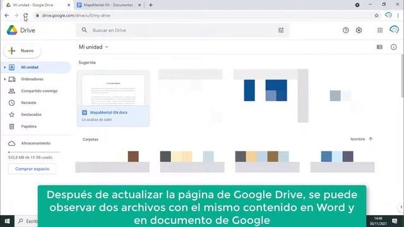Go forward in browser history
The height and width of the screenshot is (227, 404).
coord(16,15)
